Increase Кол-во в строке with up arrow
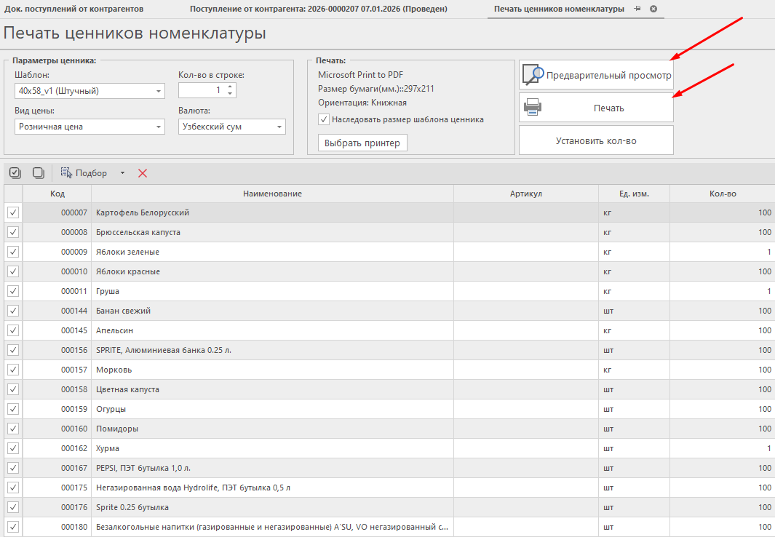The width and height of the screenshot is (775, 537). [230, 87]
